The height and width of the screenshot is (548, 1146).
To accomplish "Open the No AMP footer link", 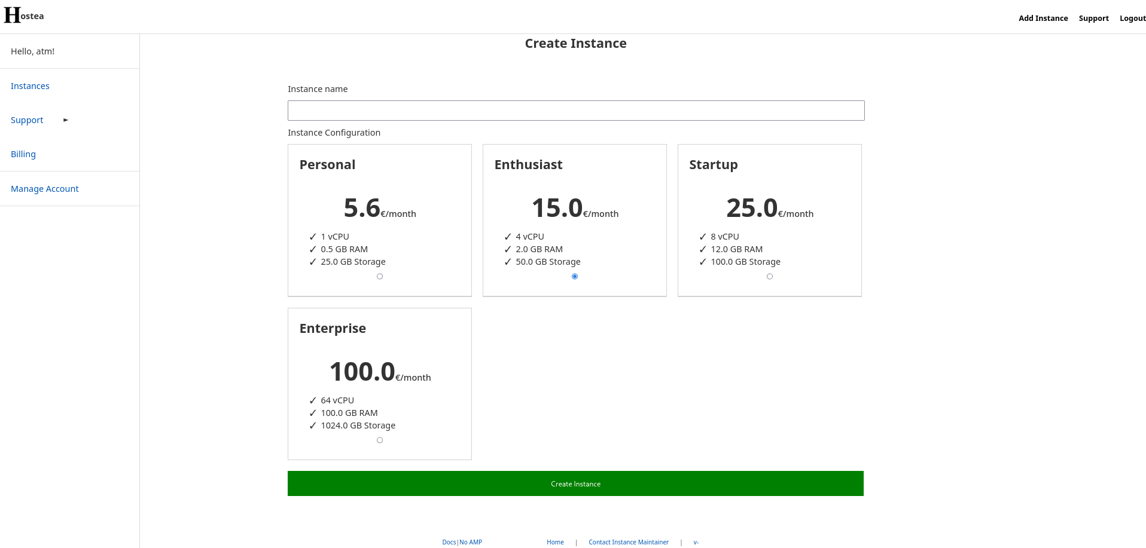I will [471, 543].
